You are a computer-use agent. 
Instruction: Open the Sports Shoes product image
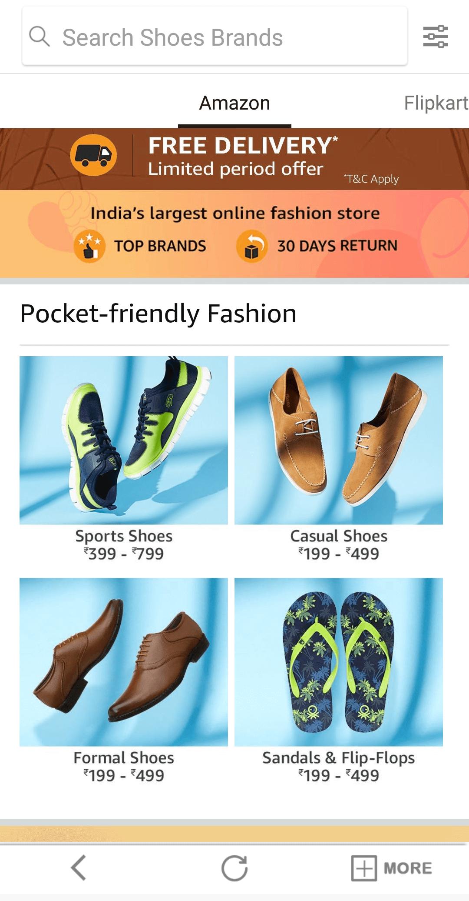[124, 440]
